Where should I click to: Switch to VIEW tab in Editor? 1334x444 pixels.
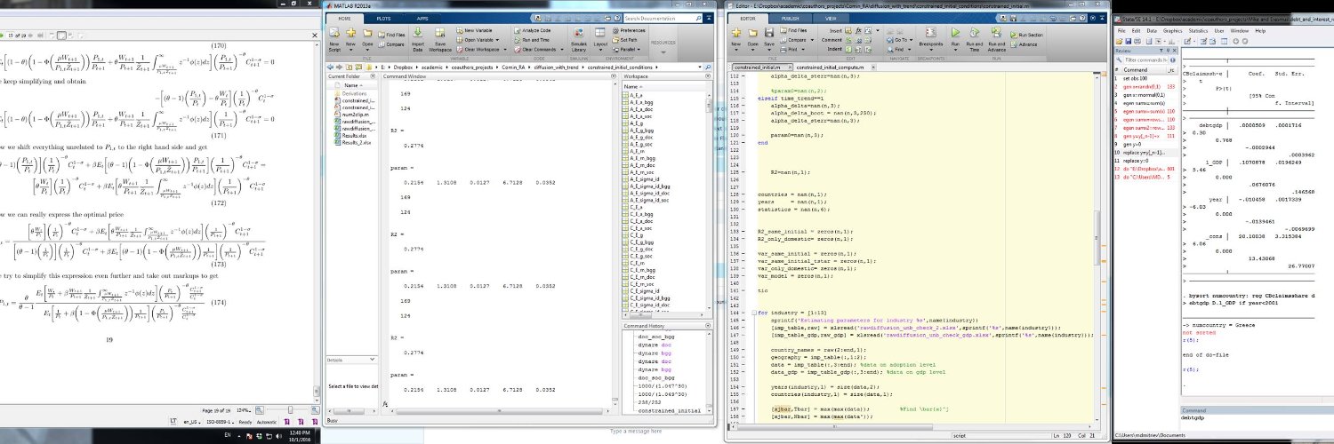click(x=831, y=17)
